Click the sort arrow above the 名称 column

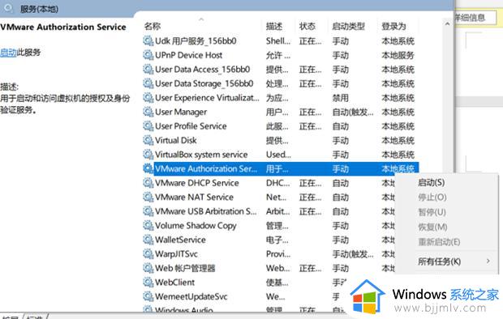201,19
